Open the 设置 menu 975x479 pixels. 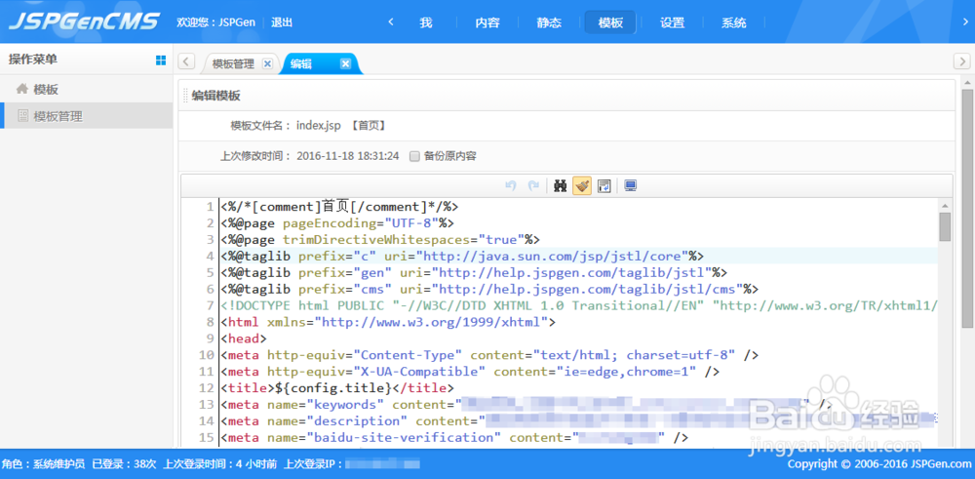[x=672, y=23]
